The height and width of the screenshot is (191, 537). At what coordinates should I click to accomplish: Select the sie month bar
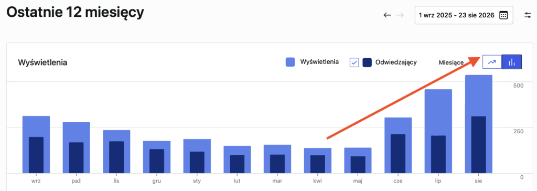pos(479,124)
